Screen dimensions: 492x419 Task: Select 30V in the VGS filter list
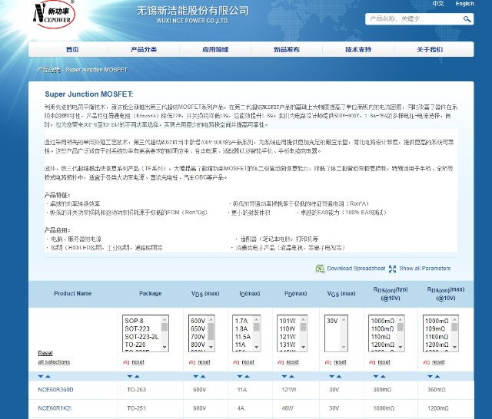point(333,321)
